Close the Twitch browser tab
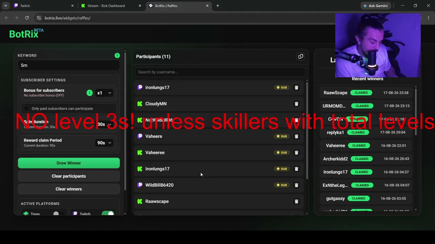Image resolution: width=435 pixels, height=244 pixels. click(x=72, y=6)
